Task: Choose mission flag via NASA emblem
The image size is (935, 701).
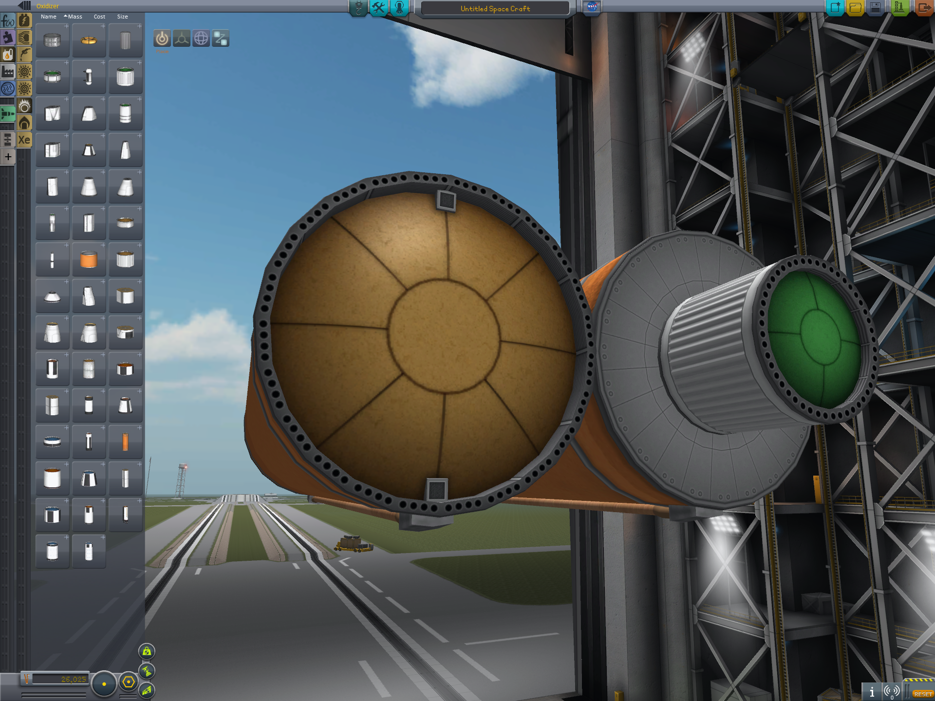Action: tap(592, 7)
